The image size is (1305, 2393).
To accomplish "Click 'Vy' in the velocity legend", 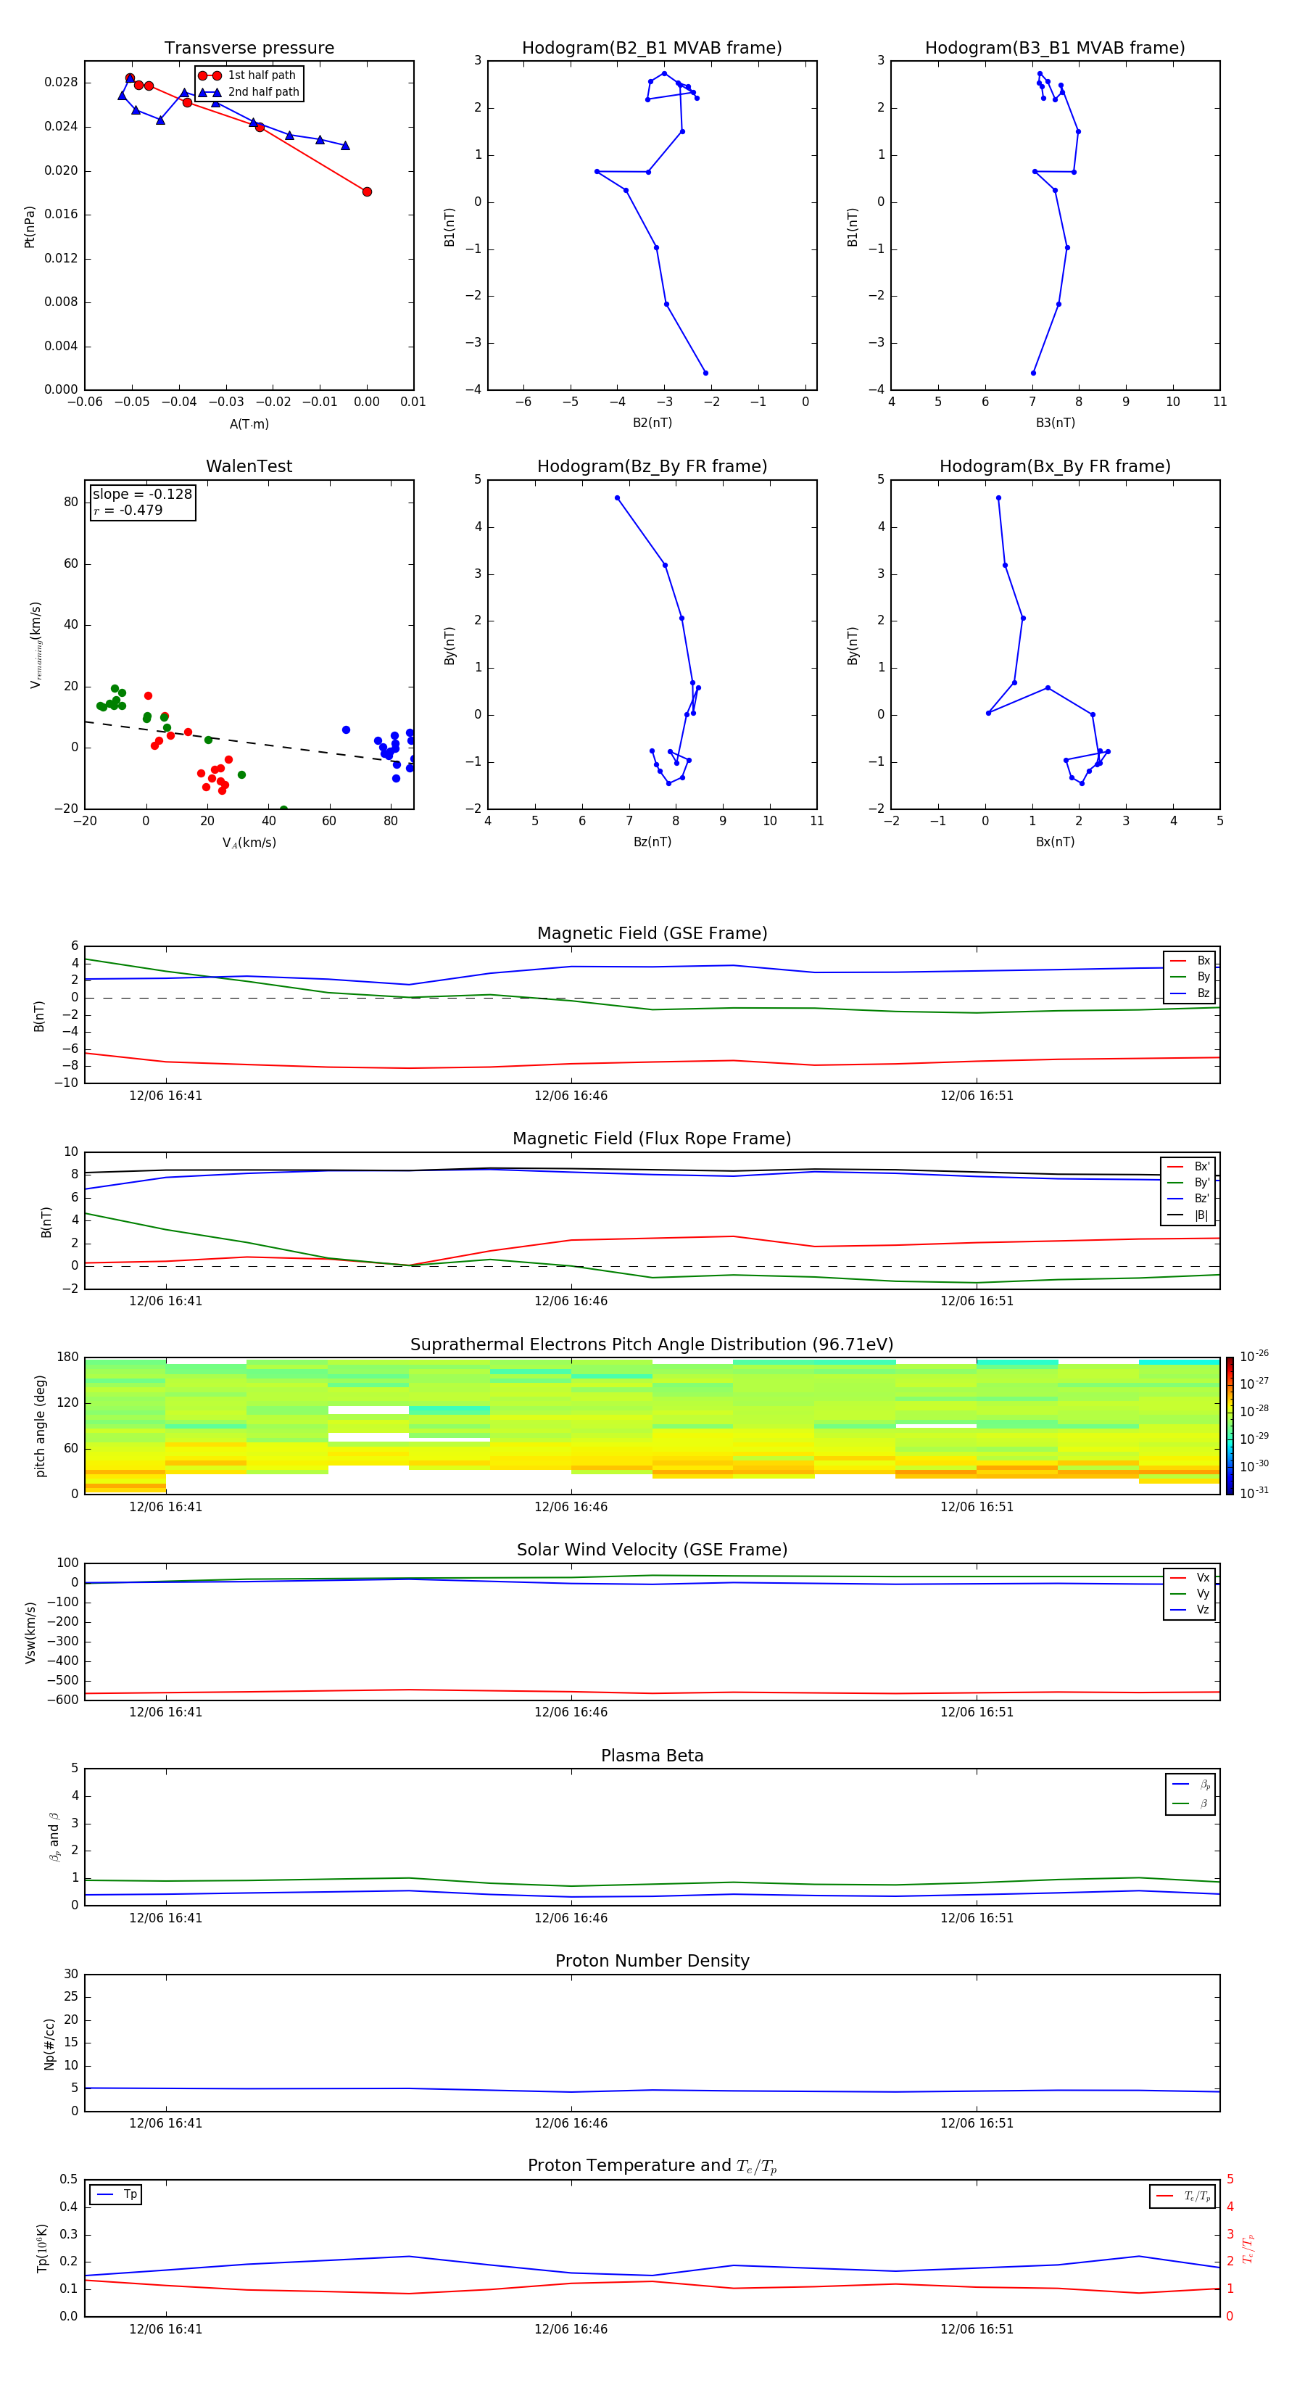I will click(x=1190, y=1593).
